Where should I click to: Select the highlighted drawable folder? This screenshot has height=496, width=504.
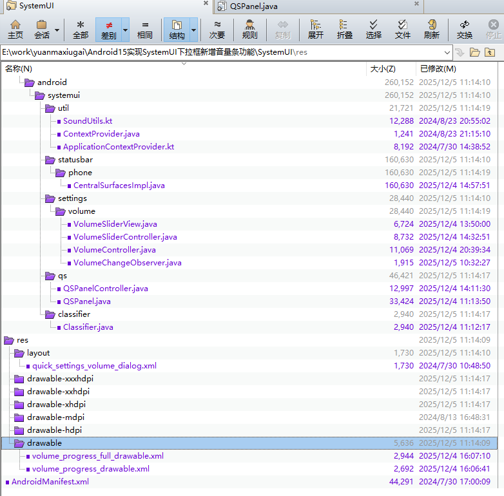[x=249, y=443]
